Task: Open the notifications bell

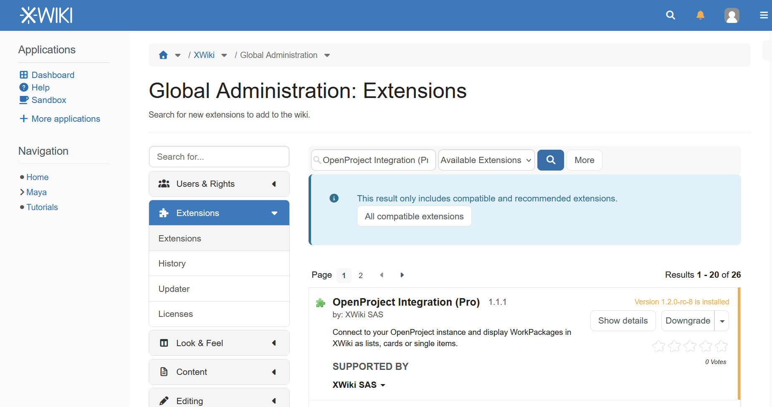Action: [701, 15]
